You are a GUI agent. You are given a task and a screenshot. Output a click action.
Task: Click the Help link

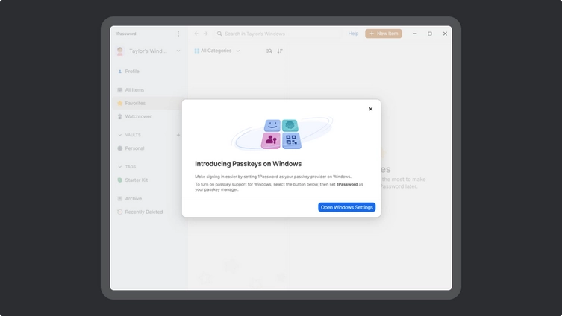pos(353,34)
